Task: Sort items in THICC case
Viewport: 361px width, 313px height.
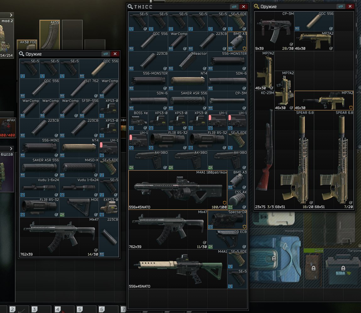Action: (234, 7)
